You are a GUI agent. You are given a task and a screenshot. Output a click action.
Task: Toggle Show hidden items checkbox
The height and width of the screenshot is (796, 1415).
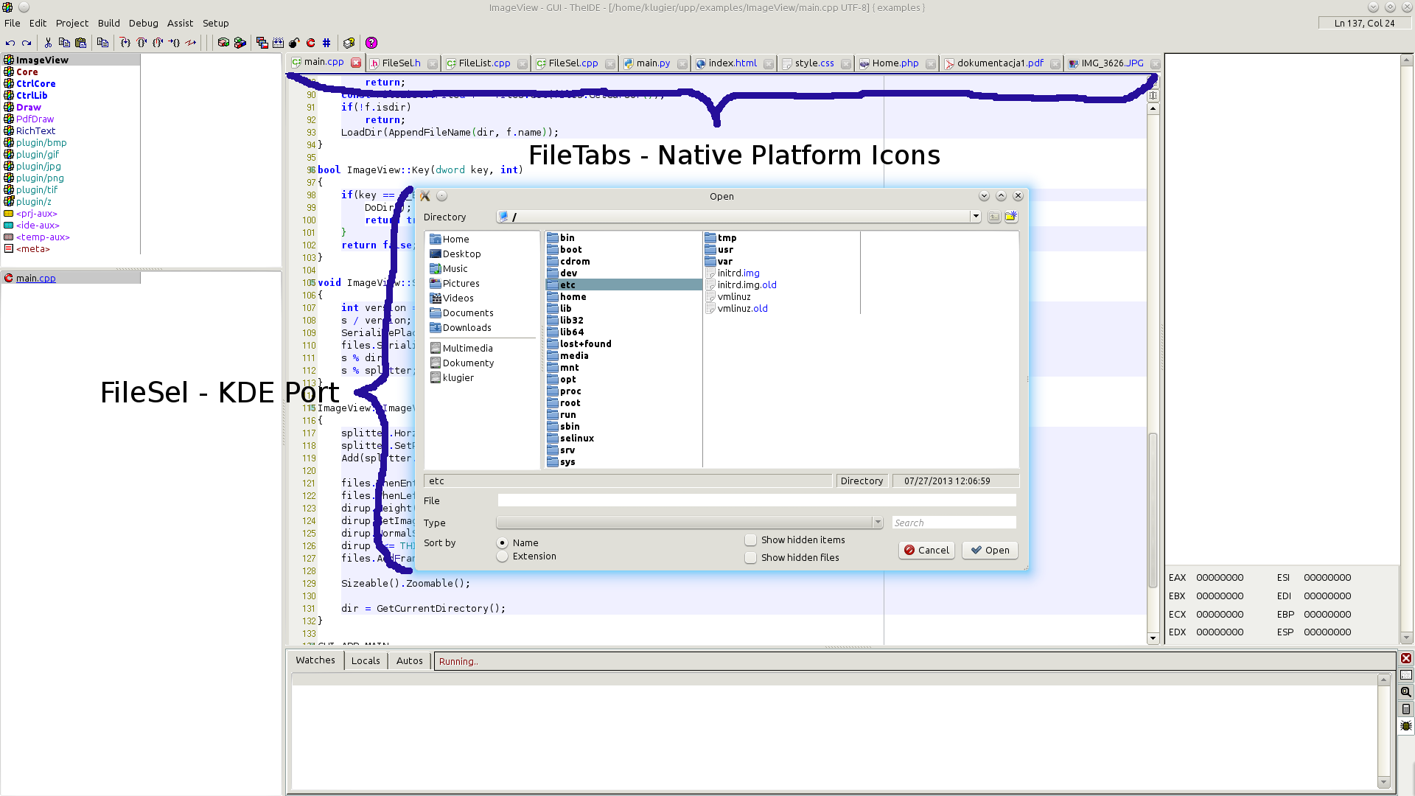point(750,540)
